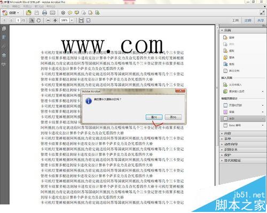Open the Comment (注释) pane tab

pos(248,20)
